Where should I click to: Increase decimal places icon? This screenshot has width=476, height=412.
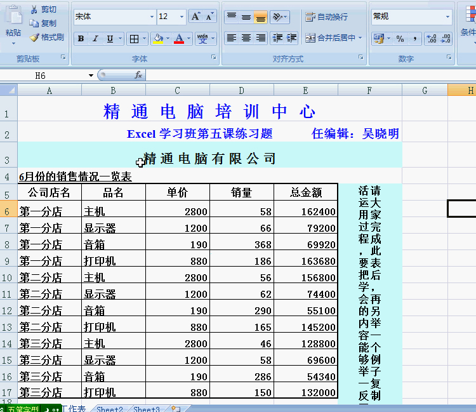pyautogui.click(x=432, y=39)
